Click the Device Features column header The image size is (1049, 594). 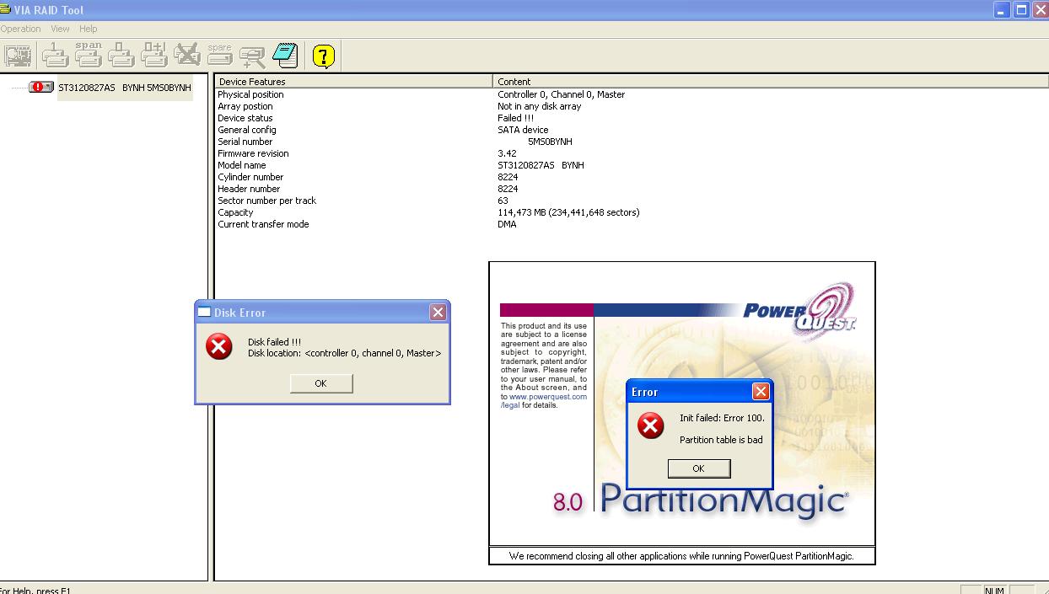pos(353,82)
